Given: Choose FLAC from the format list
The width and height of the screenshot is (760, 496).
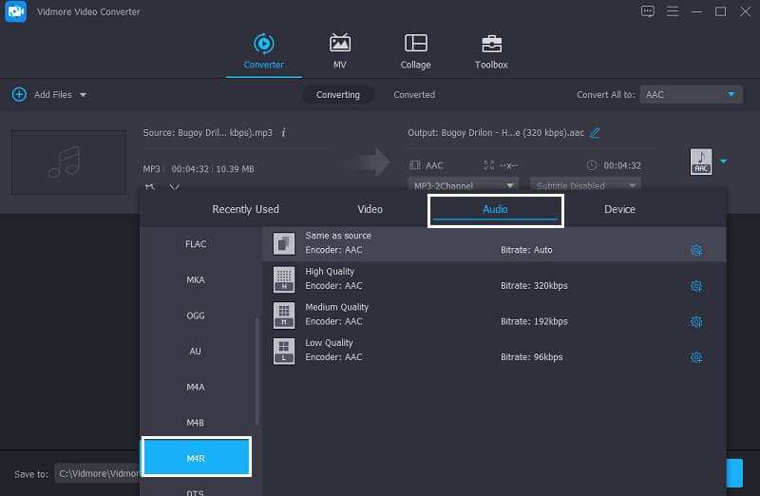Looking at the screenshot, I should (x=196, y=244).
